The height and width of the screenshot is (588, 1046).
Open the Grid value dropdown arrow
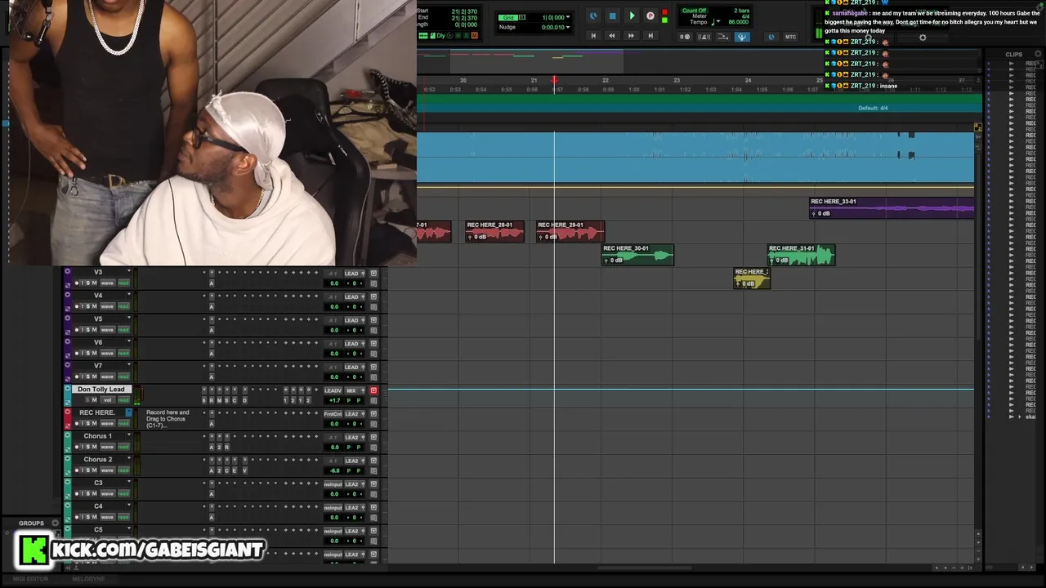(568, 17)
